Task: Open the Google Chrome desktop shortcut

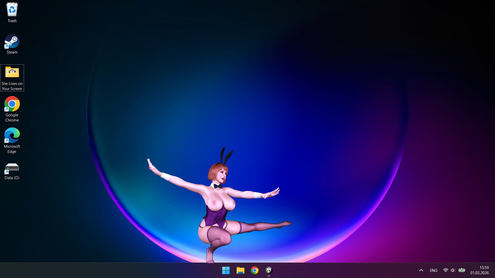Action: tap(12, 104)
